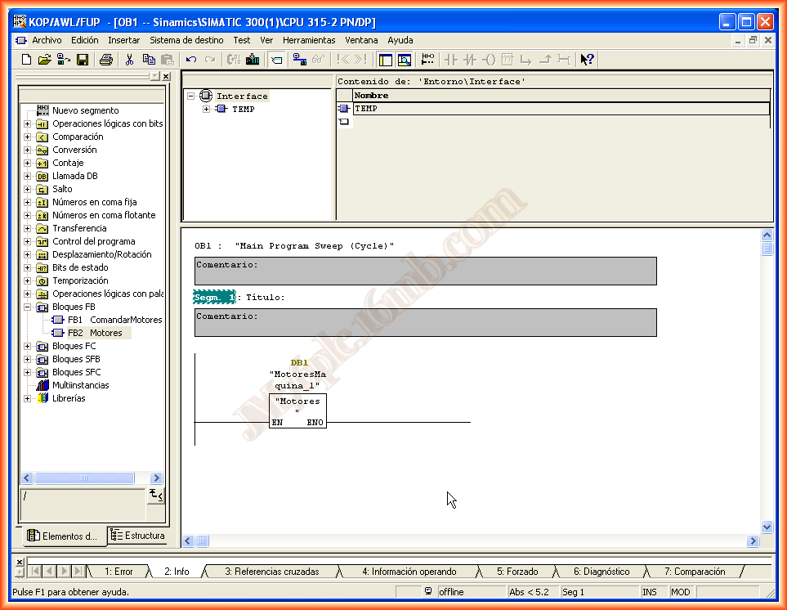
Task: Expand the TEMP node in Interface tree
Action: [207, 110]
